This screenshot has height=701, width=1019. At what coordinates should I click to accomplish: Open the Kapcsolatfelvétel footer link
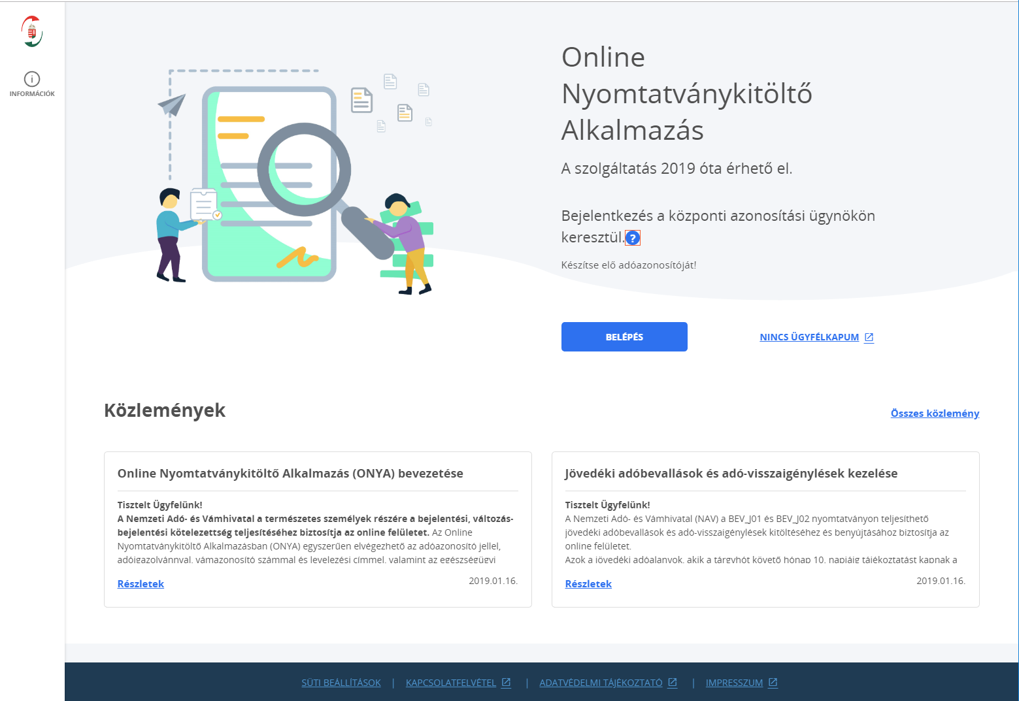tap(451, 683)
